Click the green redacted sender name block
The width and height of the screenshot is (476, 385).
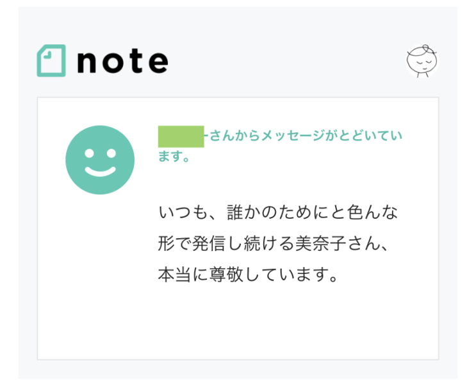pos(181,137)
